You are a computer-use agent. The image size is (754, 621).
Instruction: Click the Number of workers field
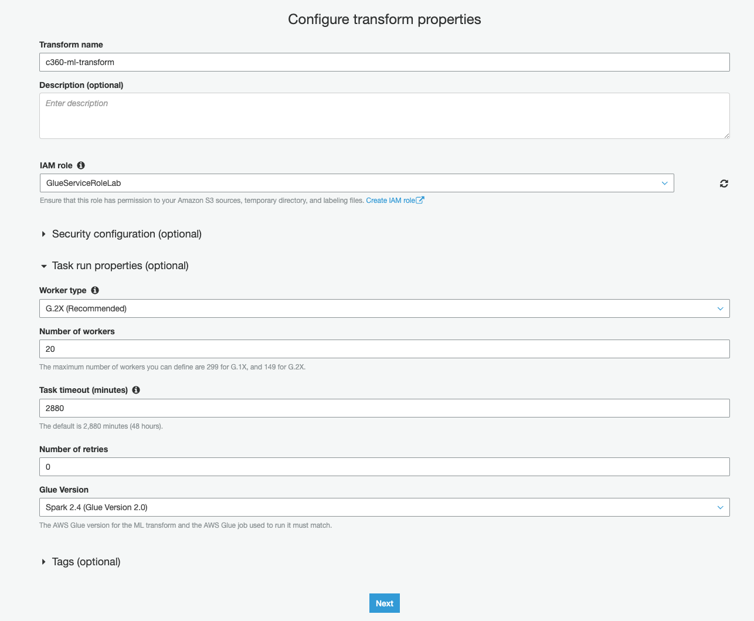pyautogui.click(x=384, y=349)
